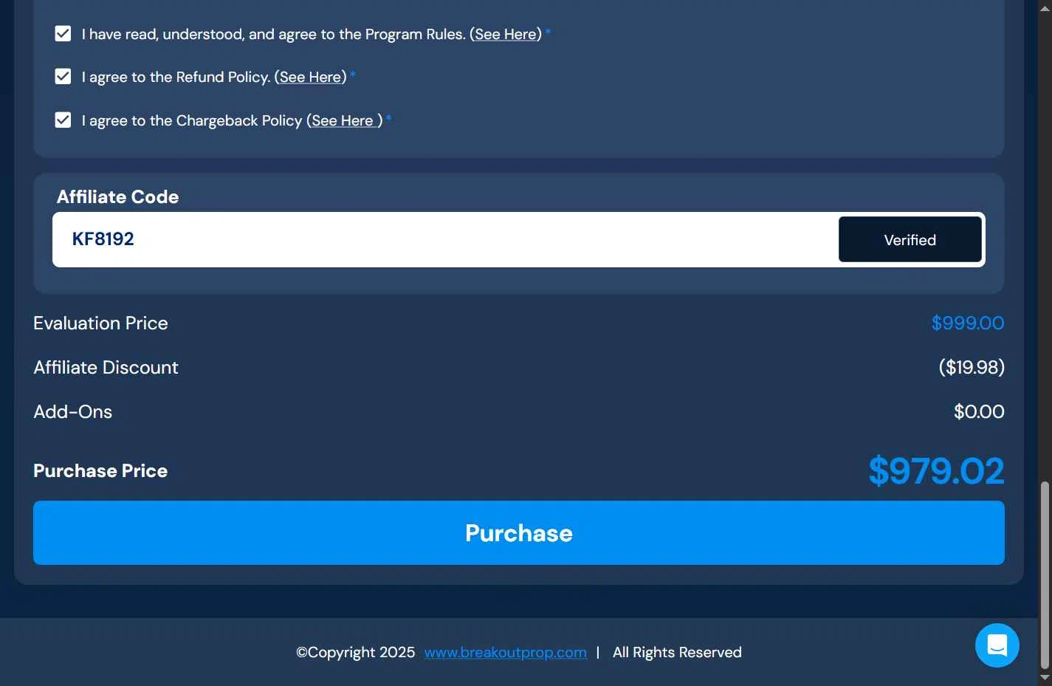1052x686 pixels.
Task: Focus the Affiliate Code field containing KF8192
Action: (445, 239)
